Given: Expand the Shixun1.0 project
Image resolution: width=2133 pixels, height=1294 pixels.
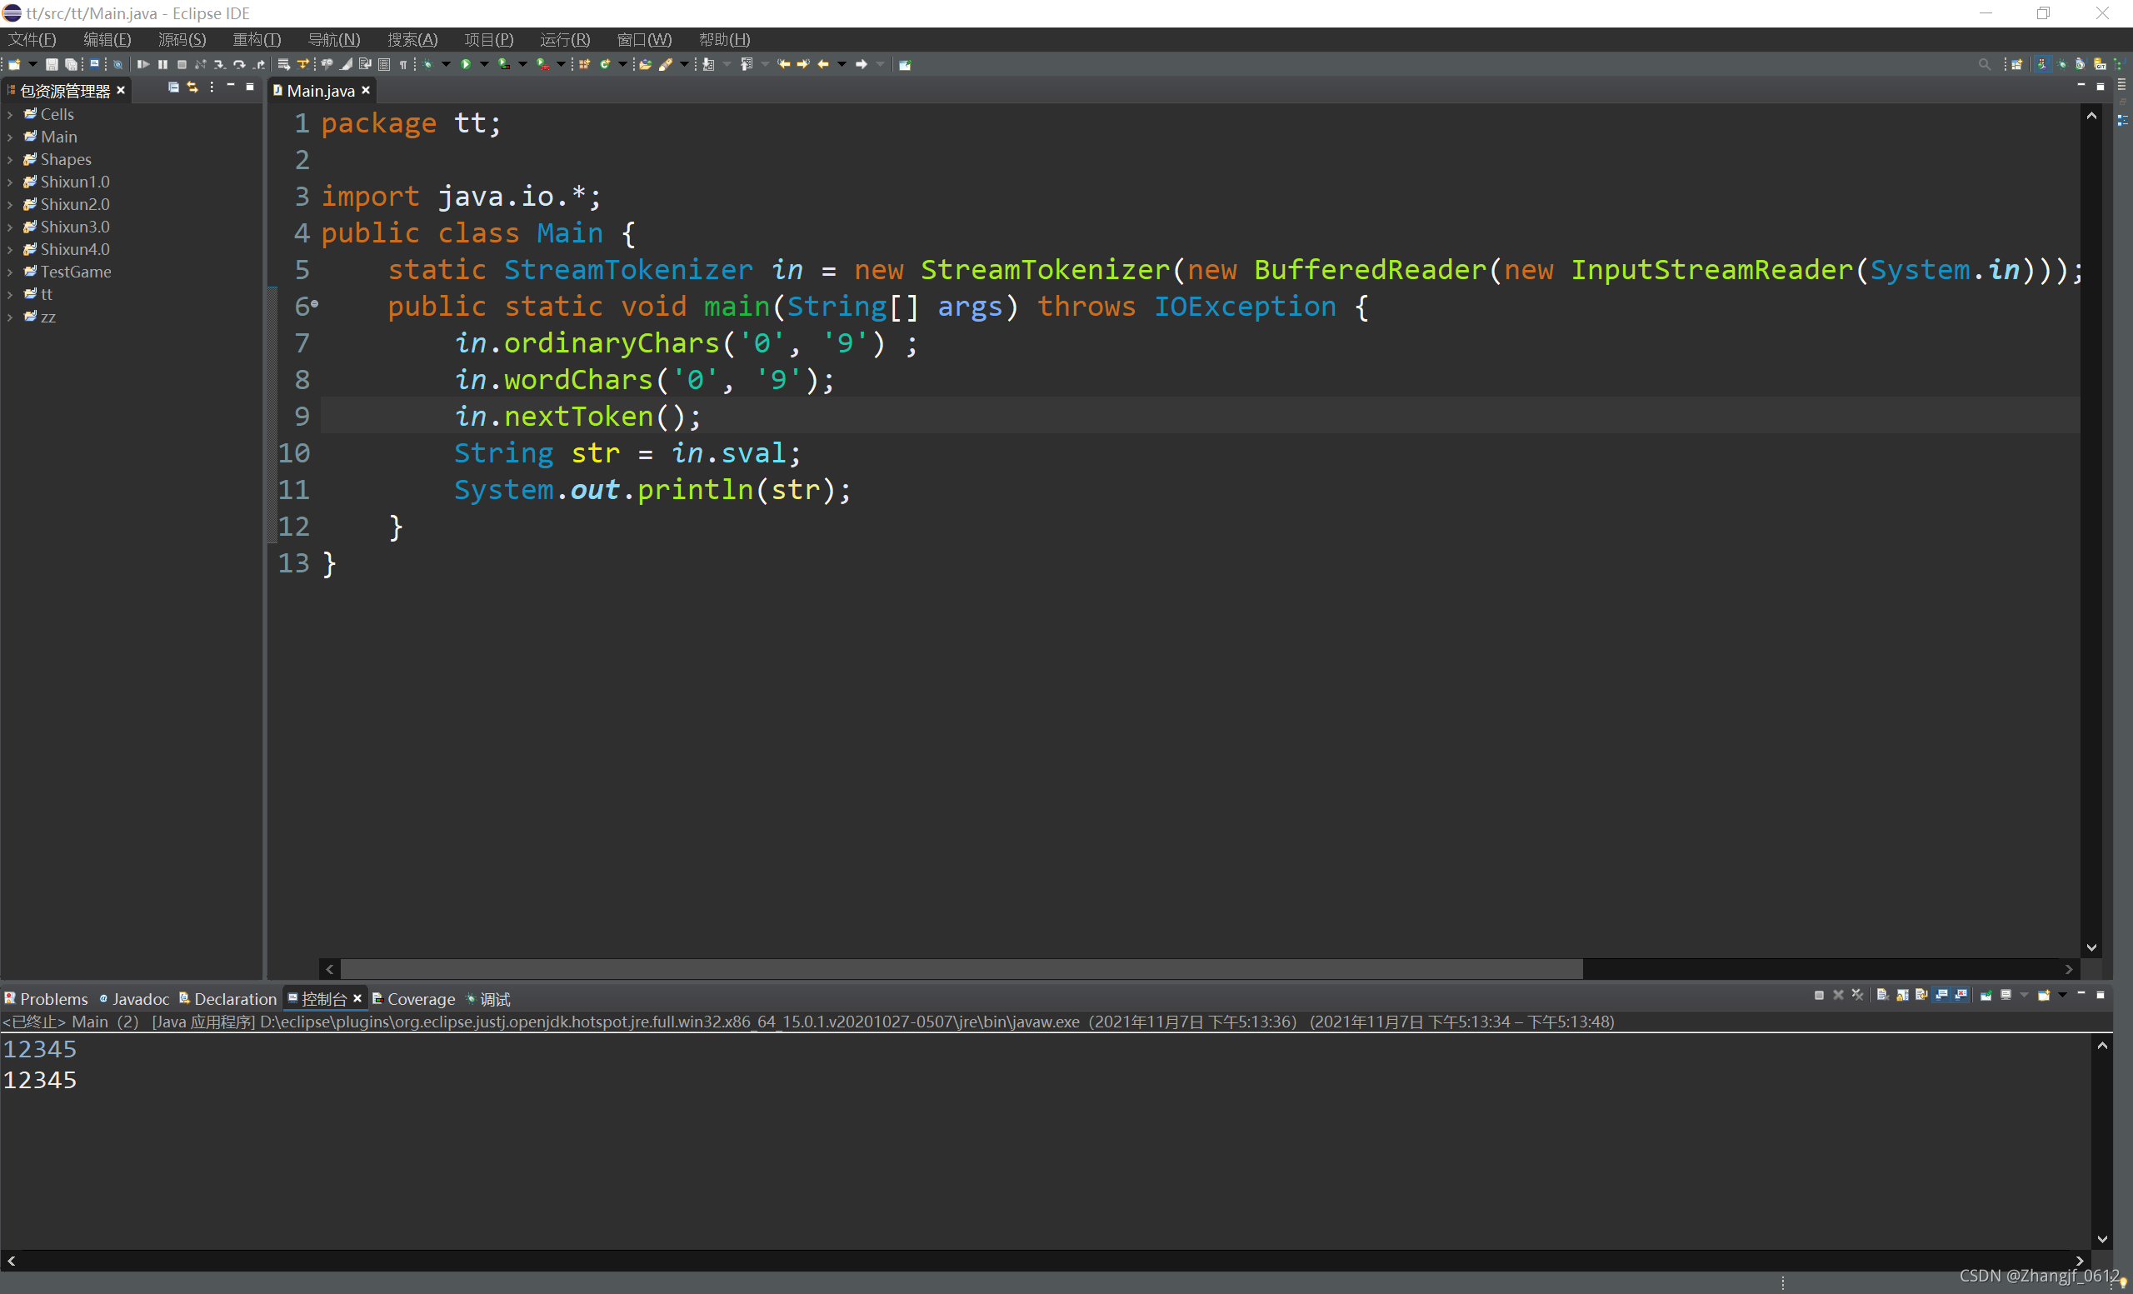Looking at the screenshot, I should point(10,182).
